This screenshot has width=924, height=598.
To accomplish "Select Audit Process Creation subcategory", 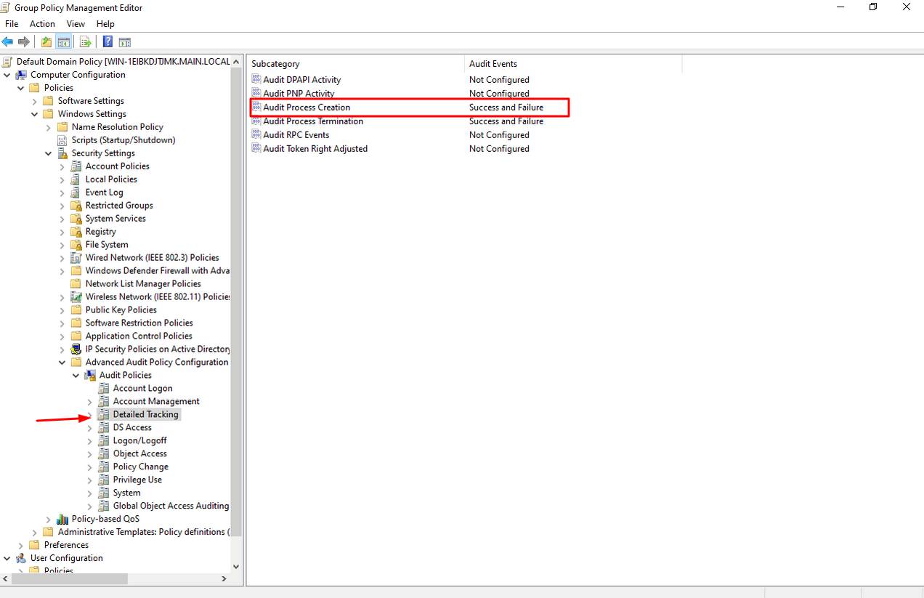I will [307, 108].
